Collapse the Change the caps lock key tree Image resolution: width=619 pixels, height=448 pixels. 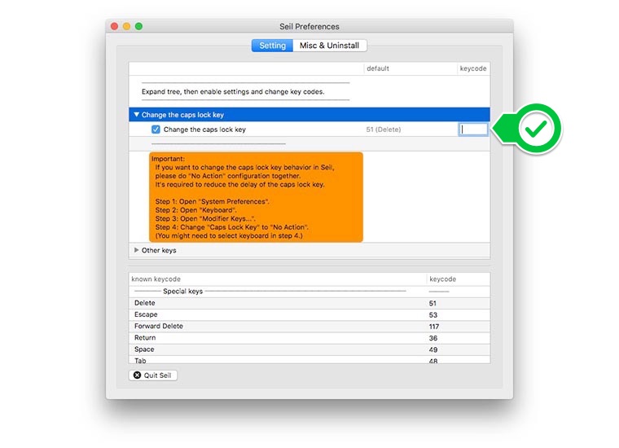point(136,115)
